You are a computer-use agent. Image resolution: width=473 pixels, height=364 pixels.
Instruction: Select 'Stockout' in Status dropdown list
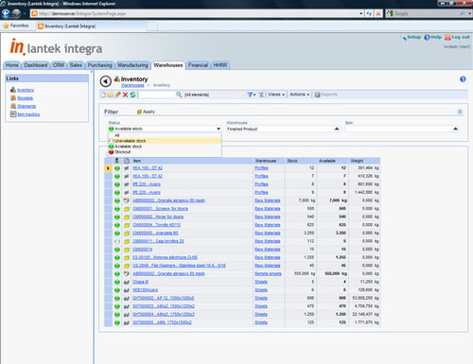[x=165, y=152]
